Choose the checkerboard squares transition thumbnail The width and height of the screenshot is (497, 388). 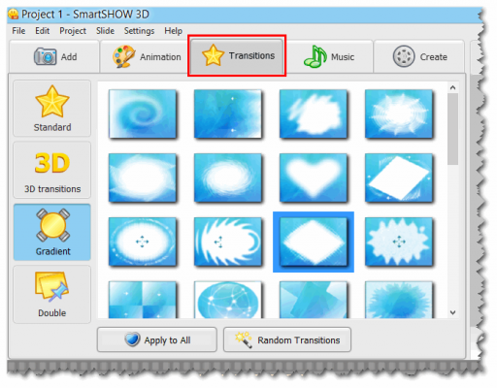tap(143, 300)
